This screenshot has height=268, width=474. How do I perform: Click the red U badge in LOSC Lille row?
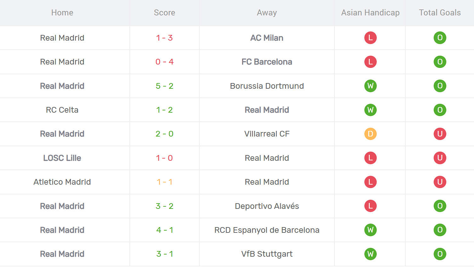440,158
